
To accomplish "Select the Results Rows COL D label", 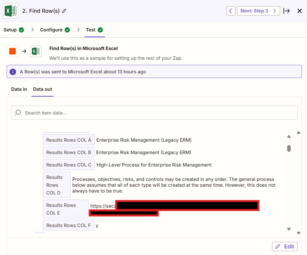I will (57, 185).
